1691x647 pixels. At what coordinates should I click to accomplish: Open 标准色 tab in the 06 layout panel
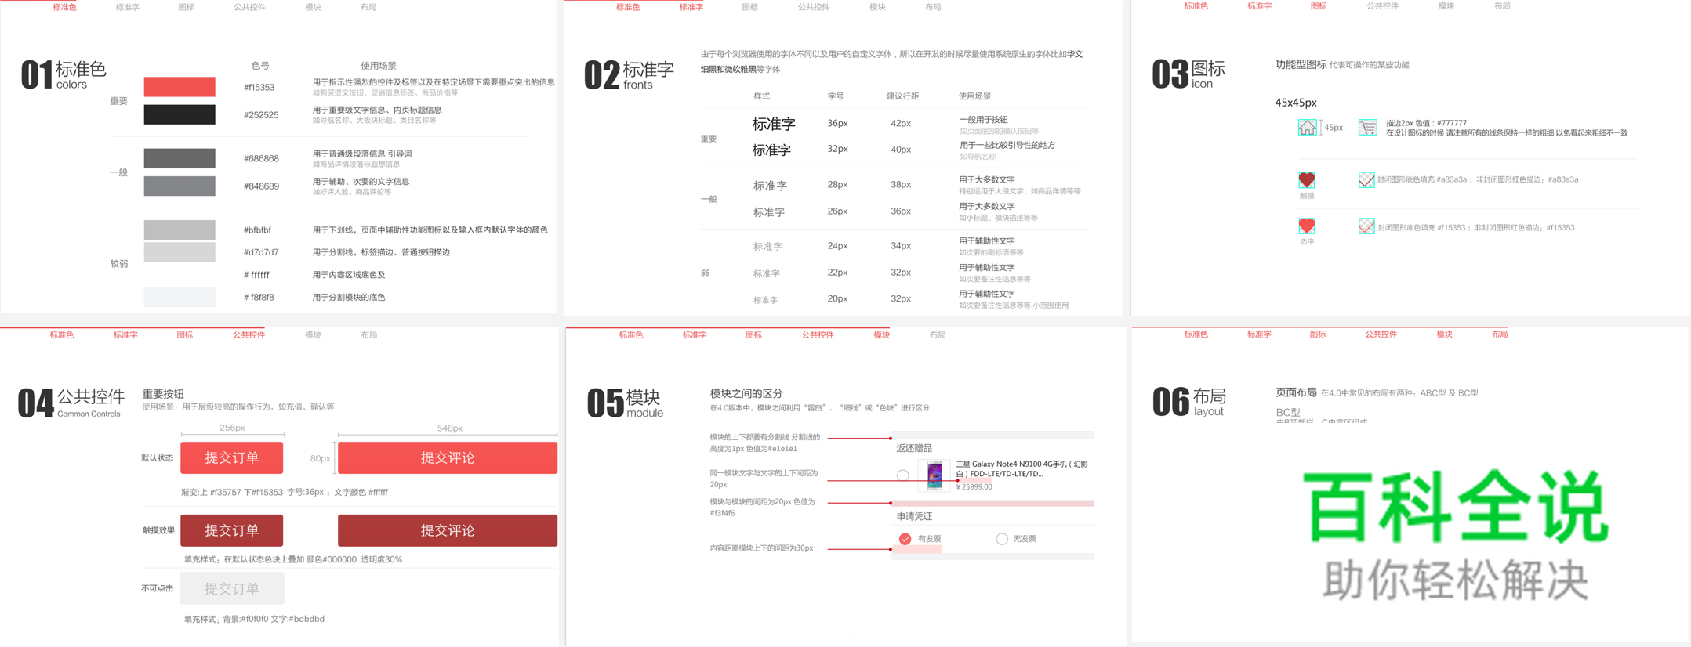(x=1196, y=334)
